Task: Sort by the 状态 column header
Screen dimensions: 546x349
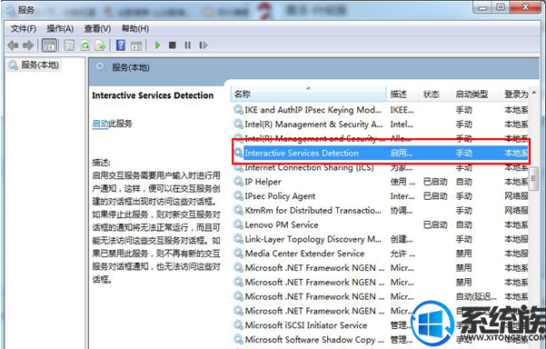Action: 435,94
